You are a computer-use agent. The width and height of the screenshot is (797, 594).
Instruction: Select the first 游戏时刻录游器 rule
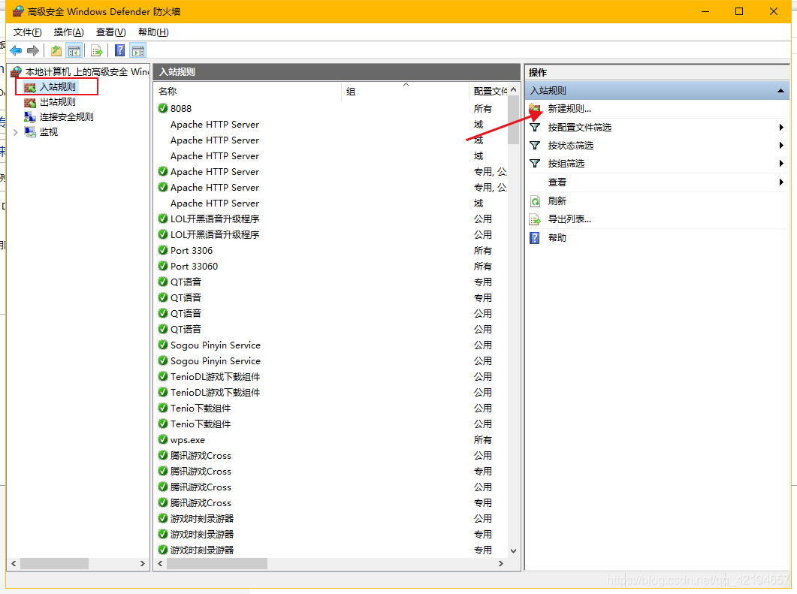tap(202, 518)
